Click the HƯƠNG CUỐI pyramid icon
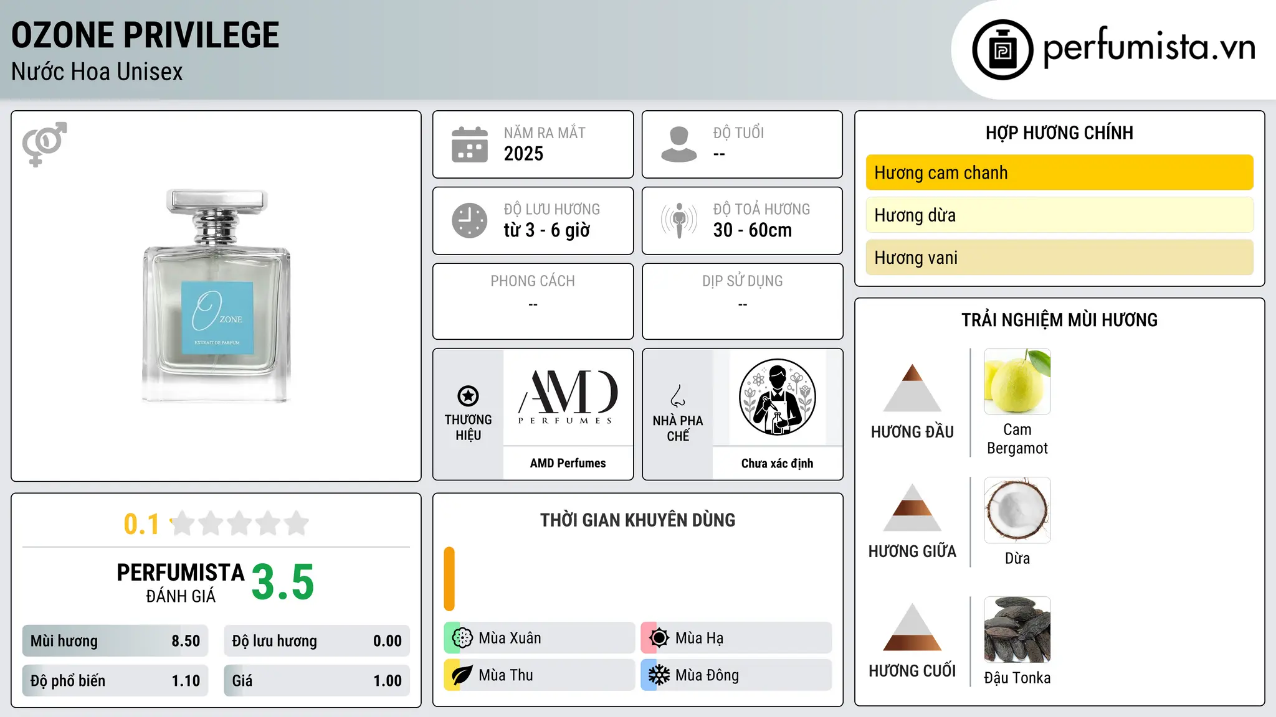 click(912, 627)
